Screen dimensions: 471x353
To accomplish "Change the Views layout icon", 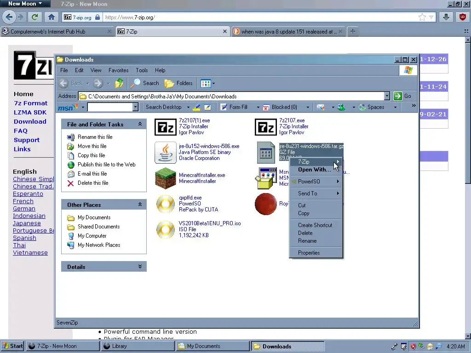I will tap(206, 83).
